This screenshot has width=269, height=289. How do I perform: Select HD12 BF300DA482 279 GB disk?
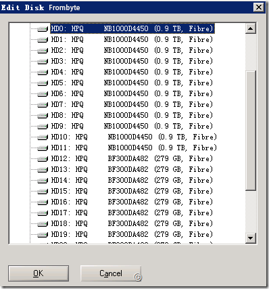[132, 158]
